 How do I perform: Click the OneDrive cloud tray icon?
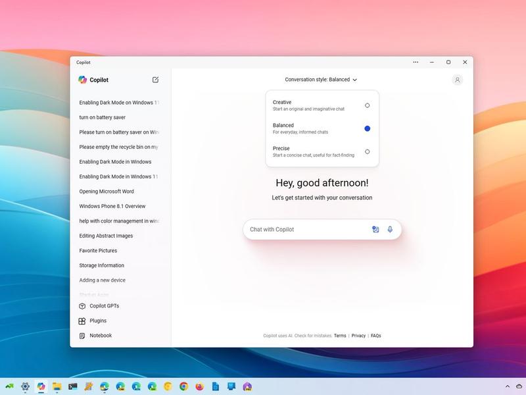[x=519, y=386]
